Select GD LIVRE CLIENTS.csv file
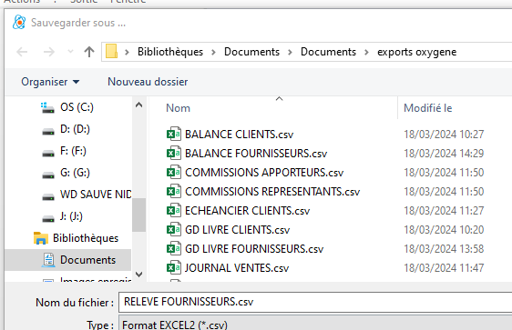The height and width of the screenshot is (330, 512). tap(238, 230)
